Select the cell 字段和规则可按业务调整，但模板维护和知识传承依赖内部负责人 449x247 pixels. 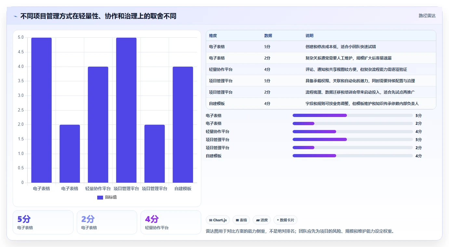(362, 104)
